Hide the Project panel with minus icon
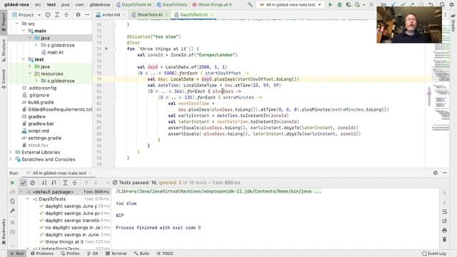 click(x=87, y=14)
